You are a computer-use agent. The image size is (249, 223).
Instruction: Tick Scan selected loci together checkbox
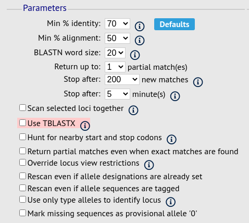(x=22, y=108)
